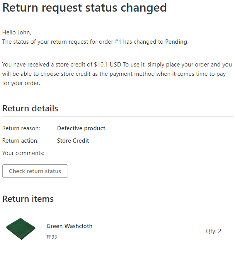The width and height of the screenshot is (235, 254).
Task: Click the Store Credit return action value
Action: (x=73, y=141)
